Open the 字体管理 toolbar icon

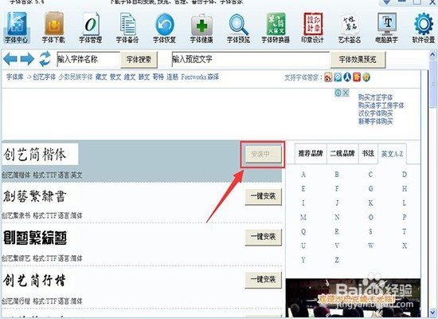coord(91,27)
